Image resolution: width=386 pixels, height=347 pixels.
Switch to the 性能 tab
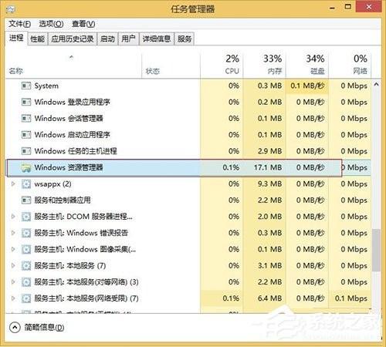(x=37, y=39)
